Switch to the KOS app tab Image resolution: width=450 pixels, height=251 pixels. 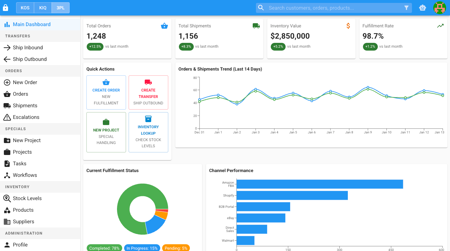[x=25, y=8]
